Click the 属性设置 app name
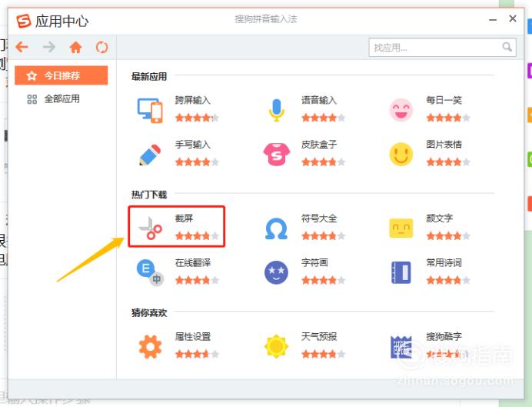 pos(193,337)
